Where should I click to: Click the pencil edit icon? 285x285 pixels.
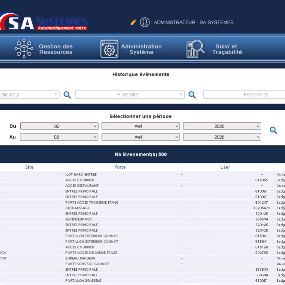tap(133, 22)
